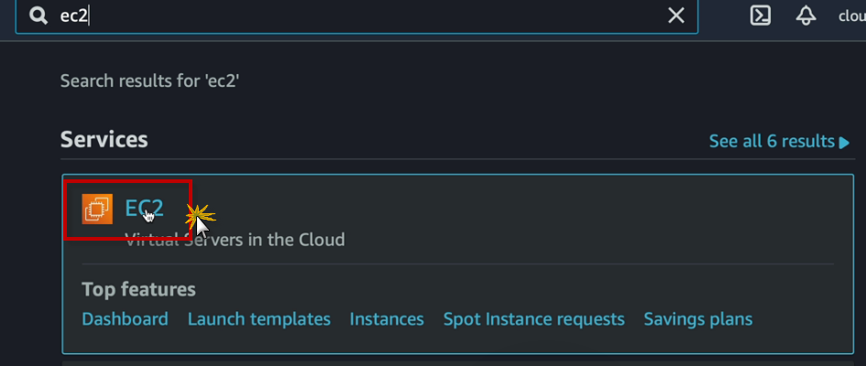Open the Savings plans feature
The image size is (866, 366).
[697, 319]
